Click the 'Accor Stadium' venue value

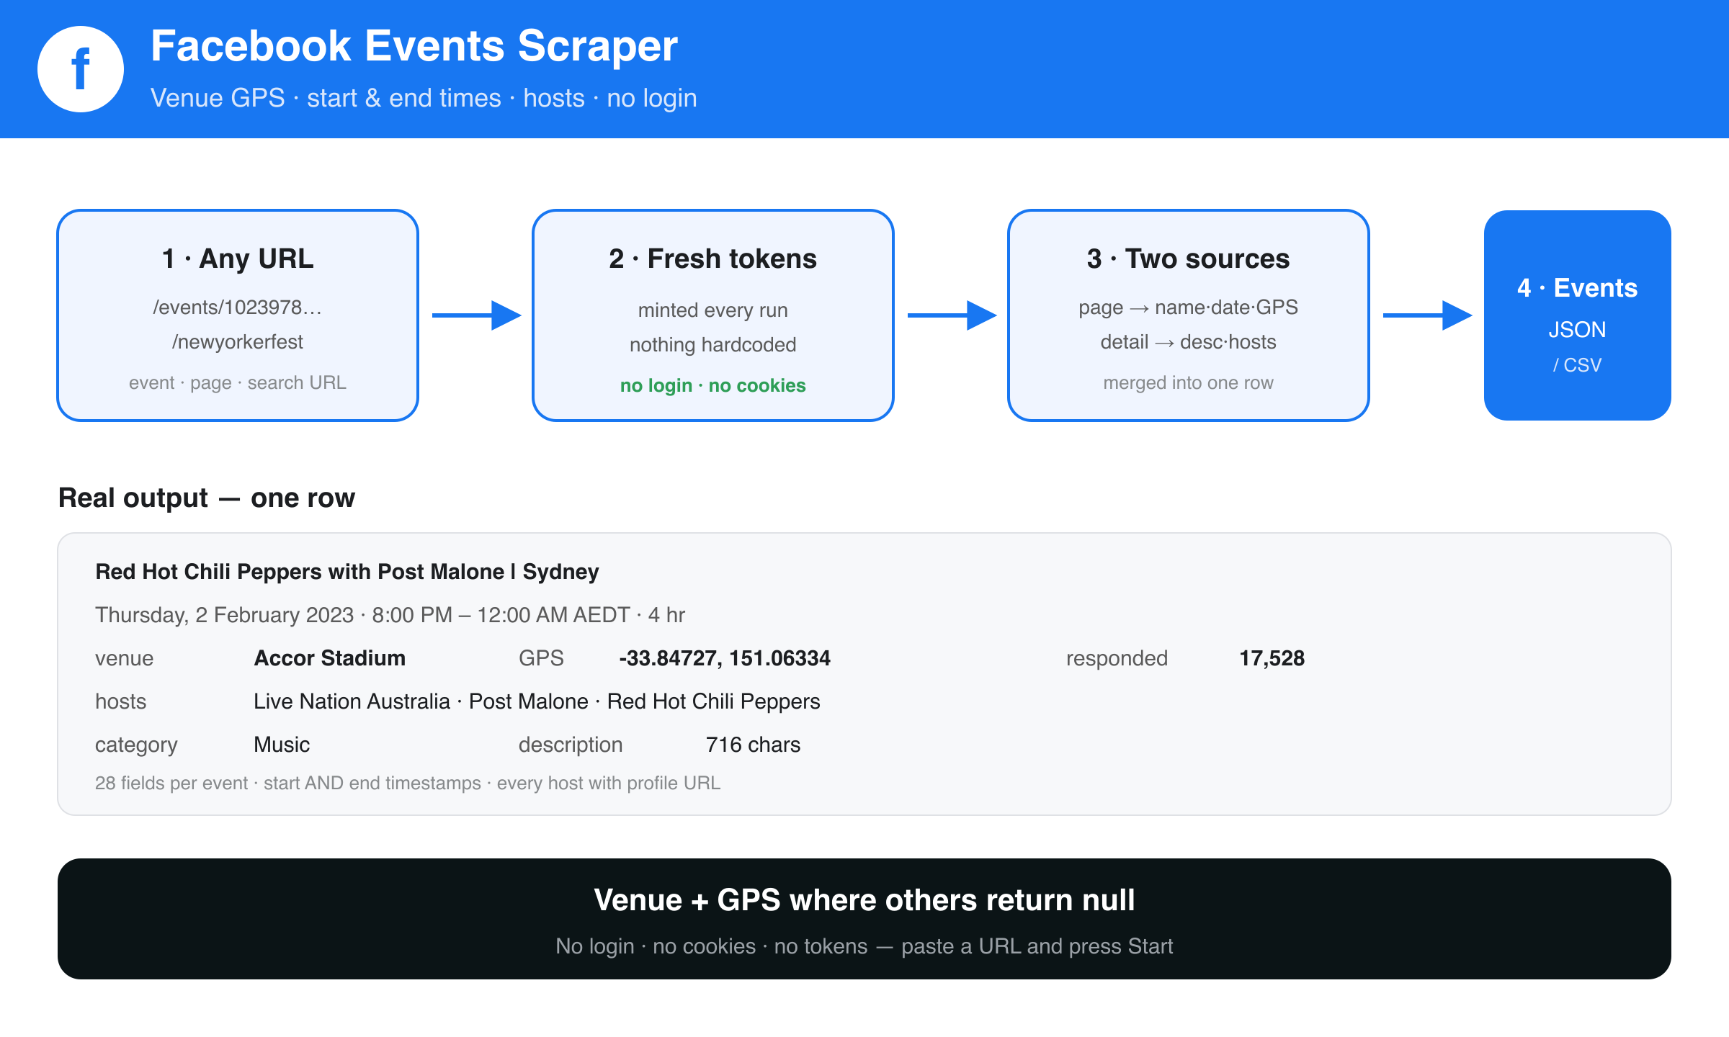(x=330, y=658)
